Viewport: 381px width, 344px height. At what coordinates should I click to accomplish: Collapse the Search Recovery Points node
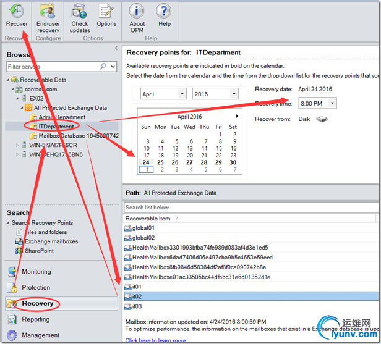(x=8, y=222)
